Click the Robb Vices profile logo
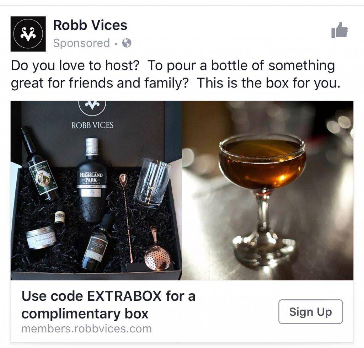 tap(28, 34)
